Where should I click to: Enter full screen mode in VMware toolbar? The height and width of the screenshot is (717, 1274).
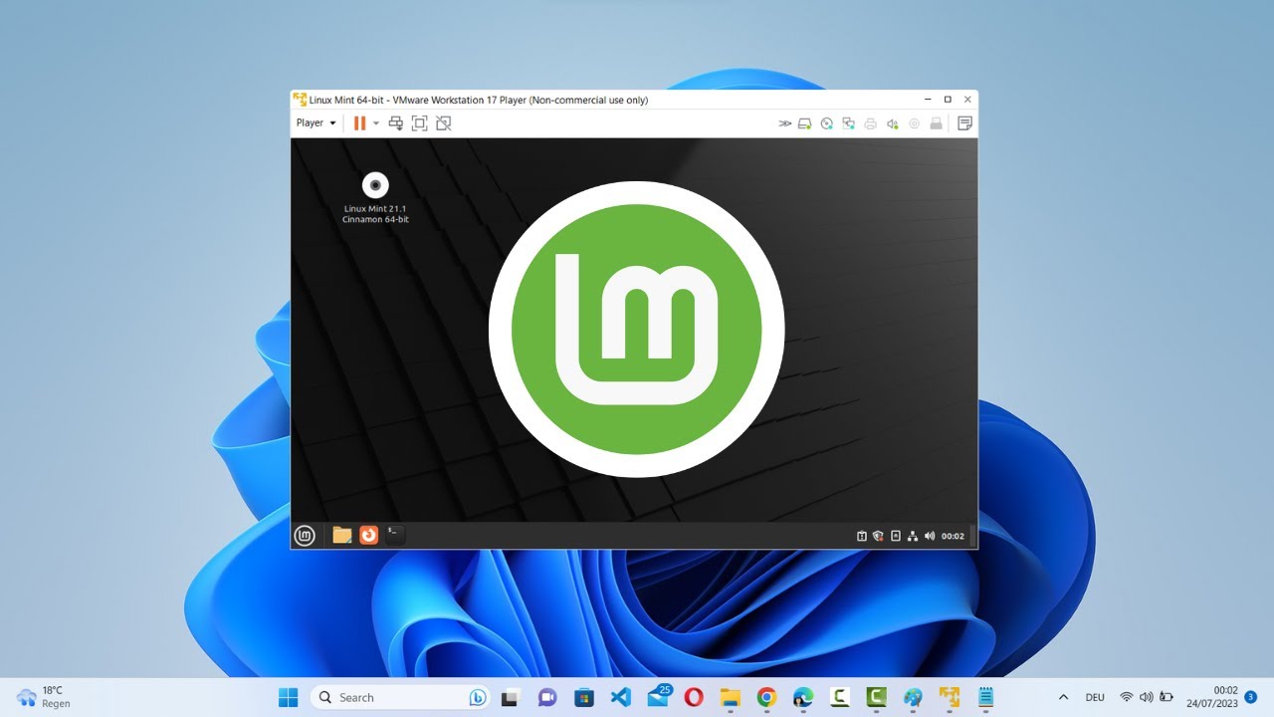419,123
